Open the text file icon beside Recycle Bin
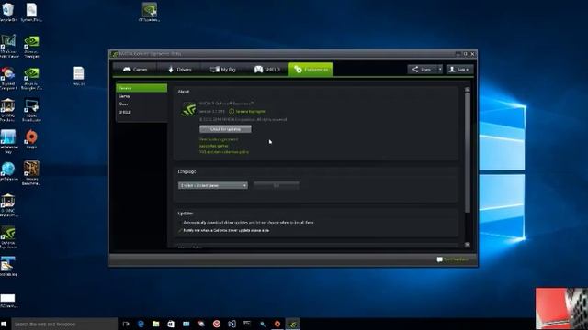Viewport: 588px width, 330px height. (31, 12)
